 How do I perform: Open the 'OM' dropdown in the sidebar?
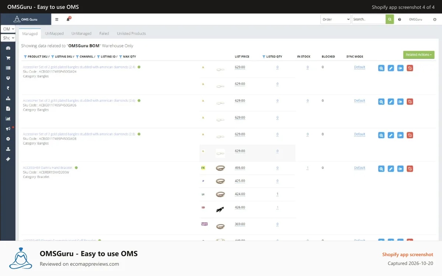[8, 29]
